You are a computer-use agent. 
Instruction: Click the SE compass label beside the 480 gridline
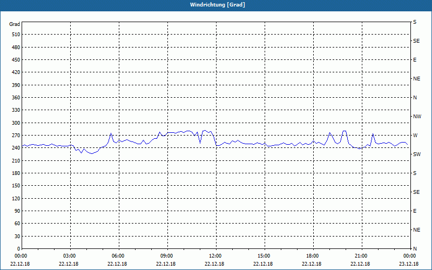point(416,41)
